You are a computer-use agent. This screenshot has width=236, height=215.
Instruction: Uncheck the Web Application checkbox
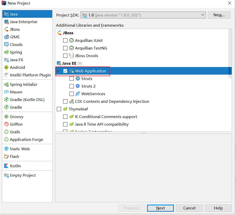65,71
